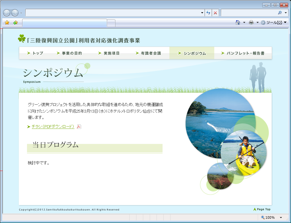Download the チラシ PDF flyer link
The width and height of the screenshot is (291, 223).
click(53, 127)
